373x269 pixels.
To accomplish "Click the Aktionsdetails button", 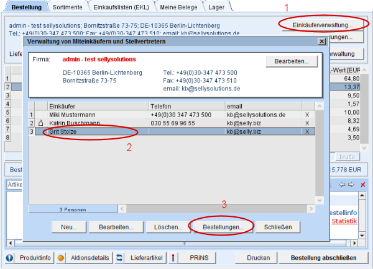I will pyautogui.click(x=90, y=258).
